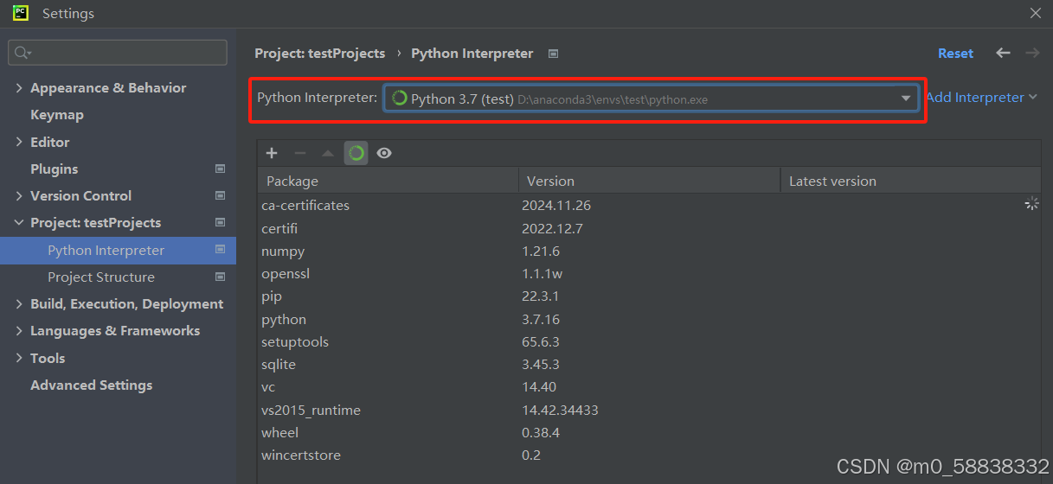Click the upgrade package up-arrow icon

click(328, 153)
